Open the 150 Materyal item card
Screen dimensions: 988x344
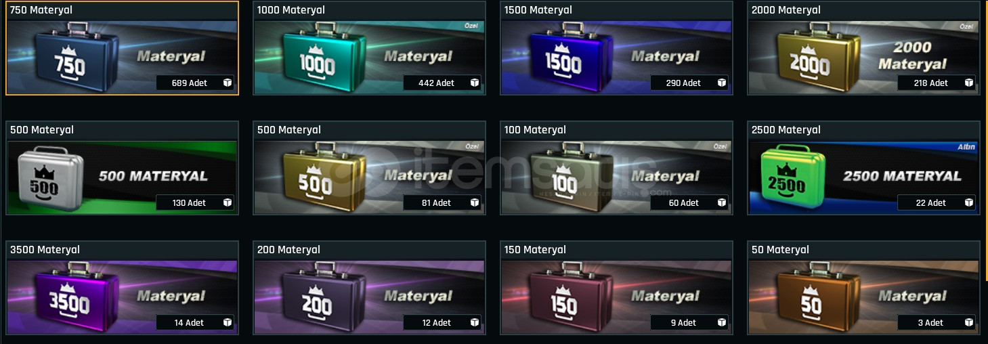[x=616, y=288]
